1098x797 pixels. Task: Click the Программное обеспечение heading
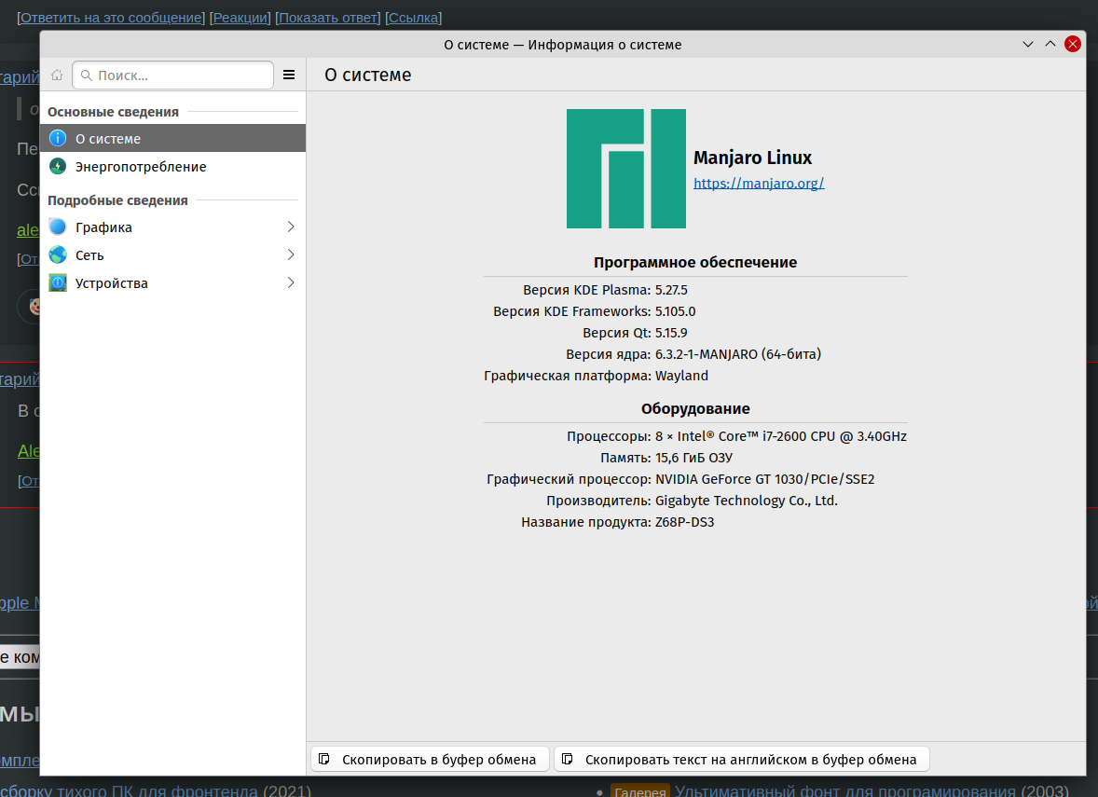point(694,263)
